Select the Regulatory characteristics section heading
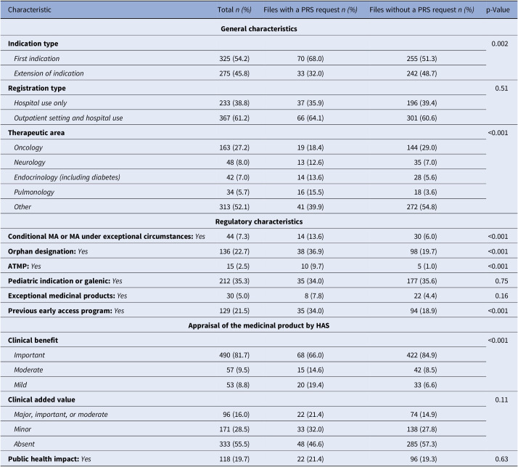This screenshot has width=518, height=467. click(259, 222)
